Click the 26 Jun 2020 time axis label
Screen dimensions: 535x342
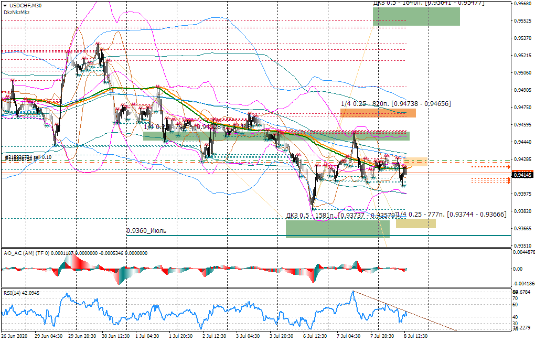coord(14,336)
